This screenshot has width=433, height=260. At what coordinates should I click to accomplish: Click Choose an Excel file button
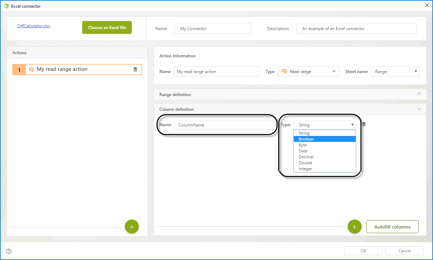click(107, 28)
